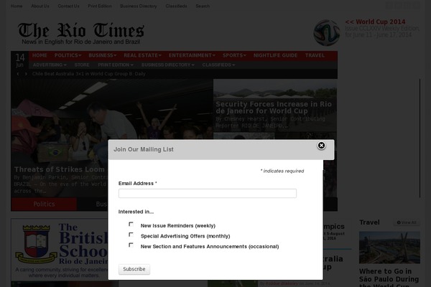The width and height of the screenshot is (431, 287).
Task: Open the Search link in top bar
Action: click(x=203, y=6)
